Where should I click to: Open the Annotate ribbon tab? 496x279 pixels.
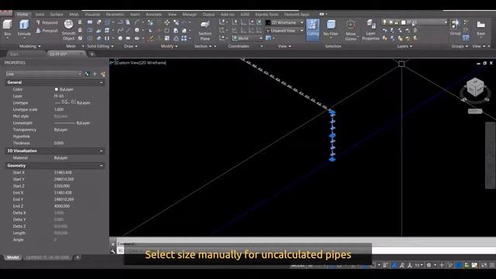[x=153, y=14]
